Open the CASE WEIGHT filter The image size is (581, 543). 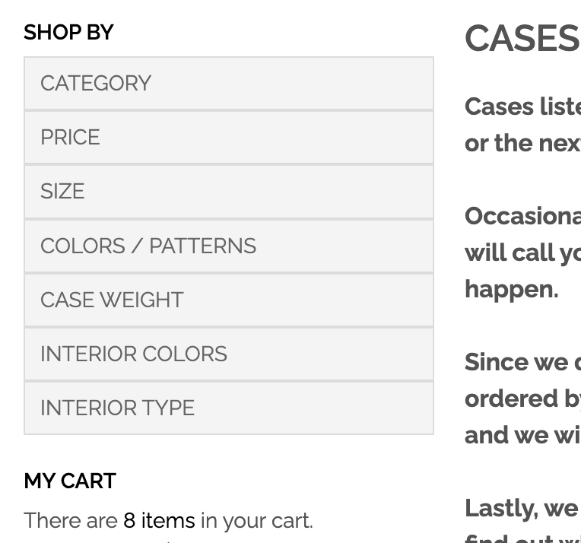(x=229, y=300)
